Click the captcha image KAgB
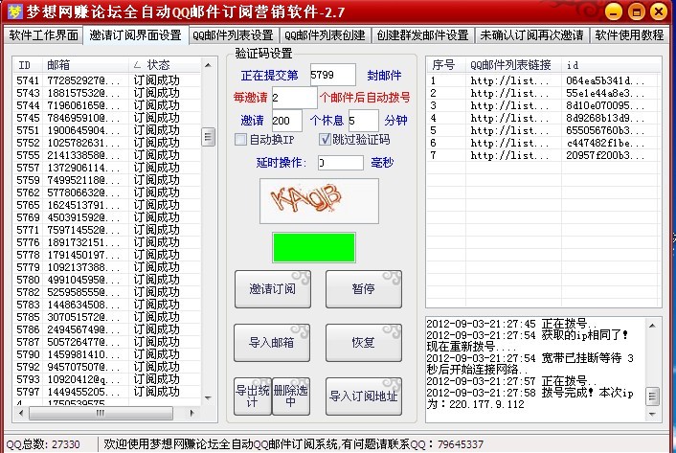 305,198
